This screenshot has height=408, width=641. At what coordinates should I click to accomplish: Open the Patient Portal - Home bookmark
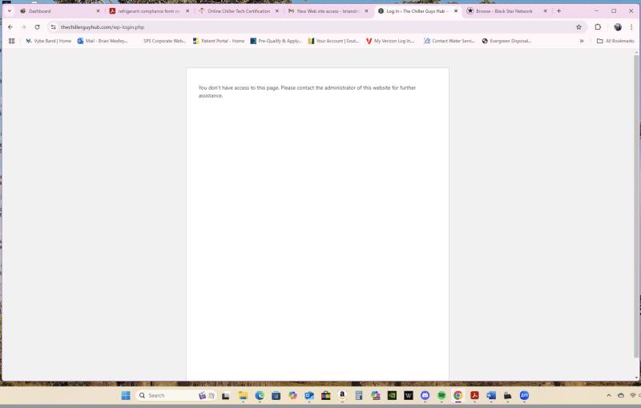click(x=218, y=41)
